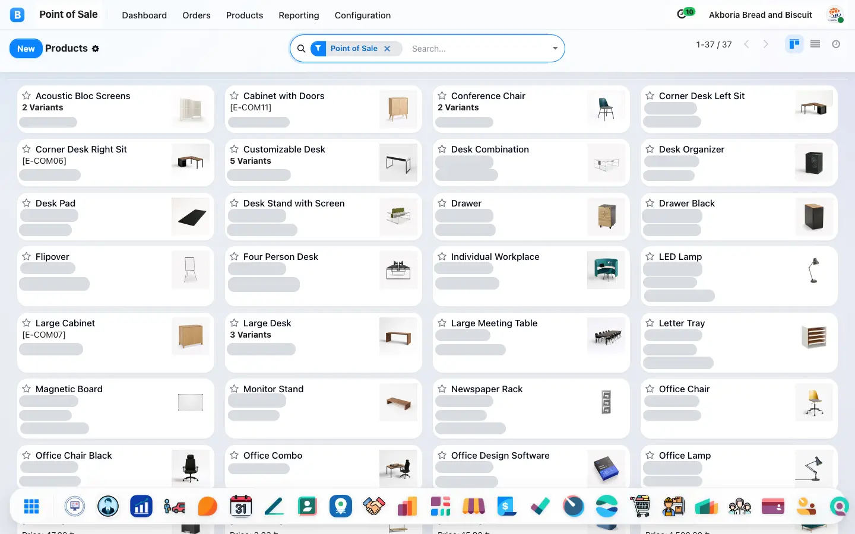Viewport: 855px width, 534px height.
Task: Click the products settings gear icon
Action: tap(96, 49)
